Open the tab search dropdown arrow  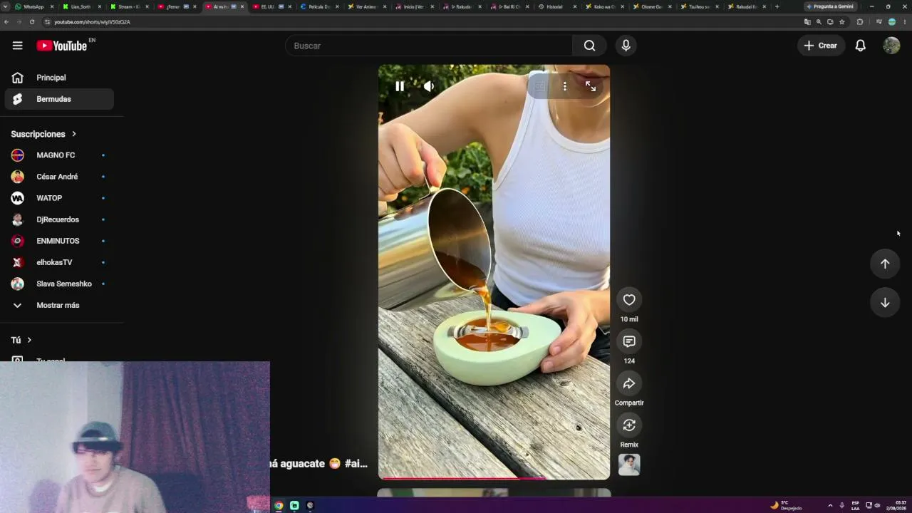6,6
